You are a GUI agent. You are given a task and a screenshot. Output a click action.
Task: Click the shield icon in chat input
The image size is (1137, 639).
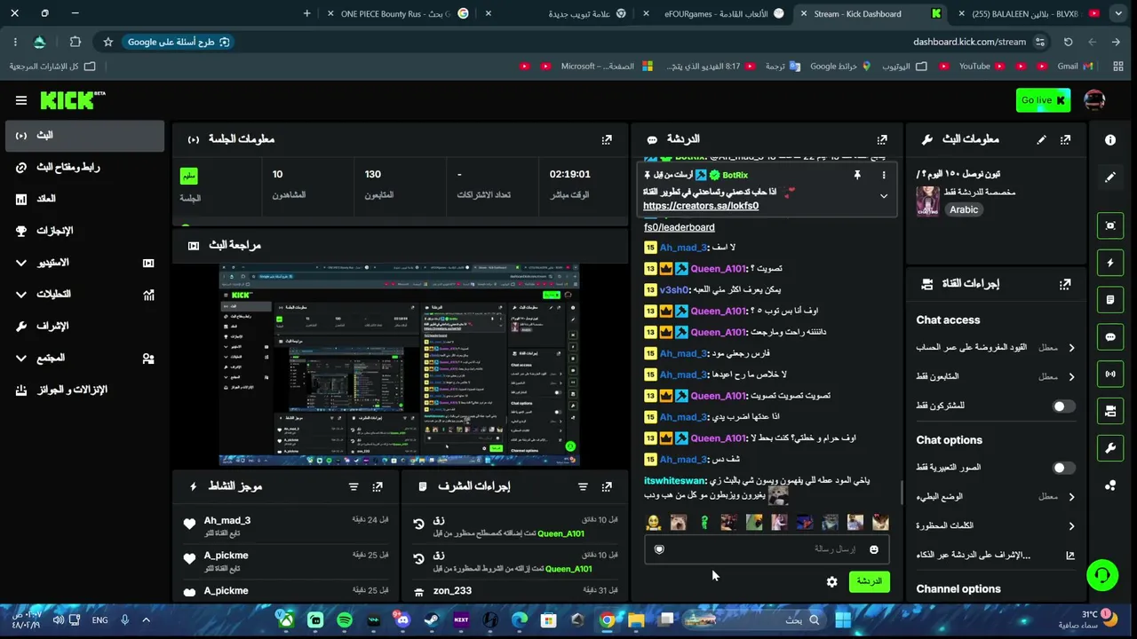click(659, 549)
